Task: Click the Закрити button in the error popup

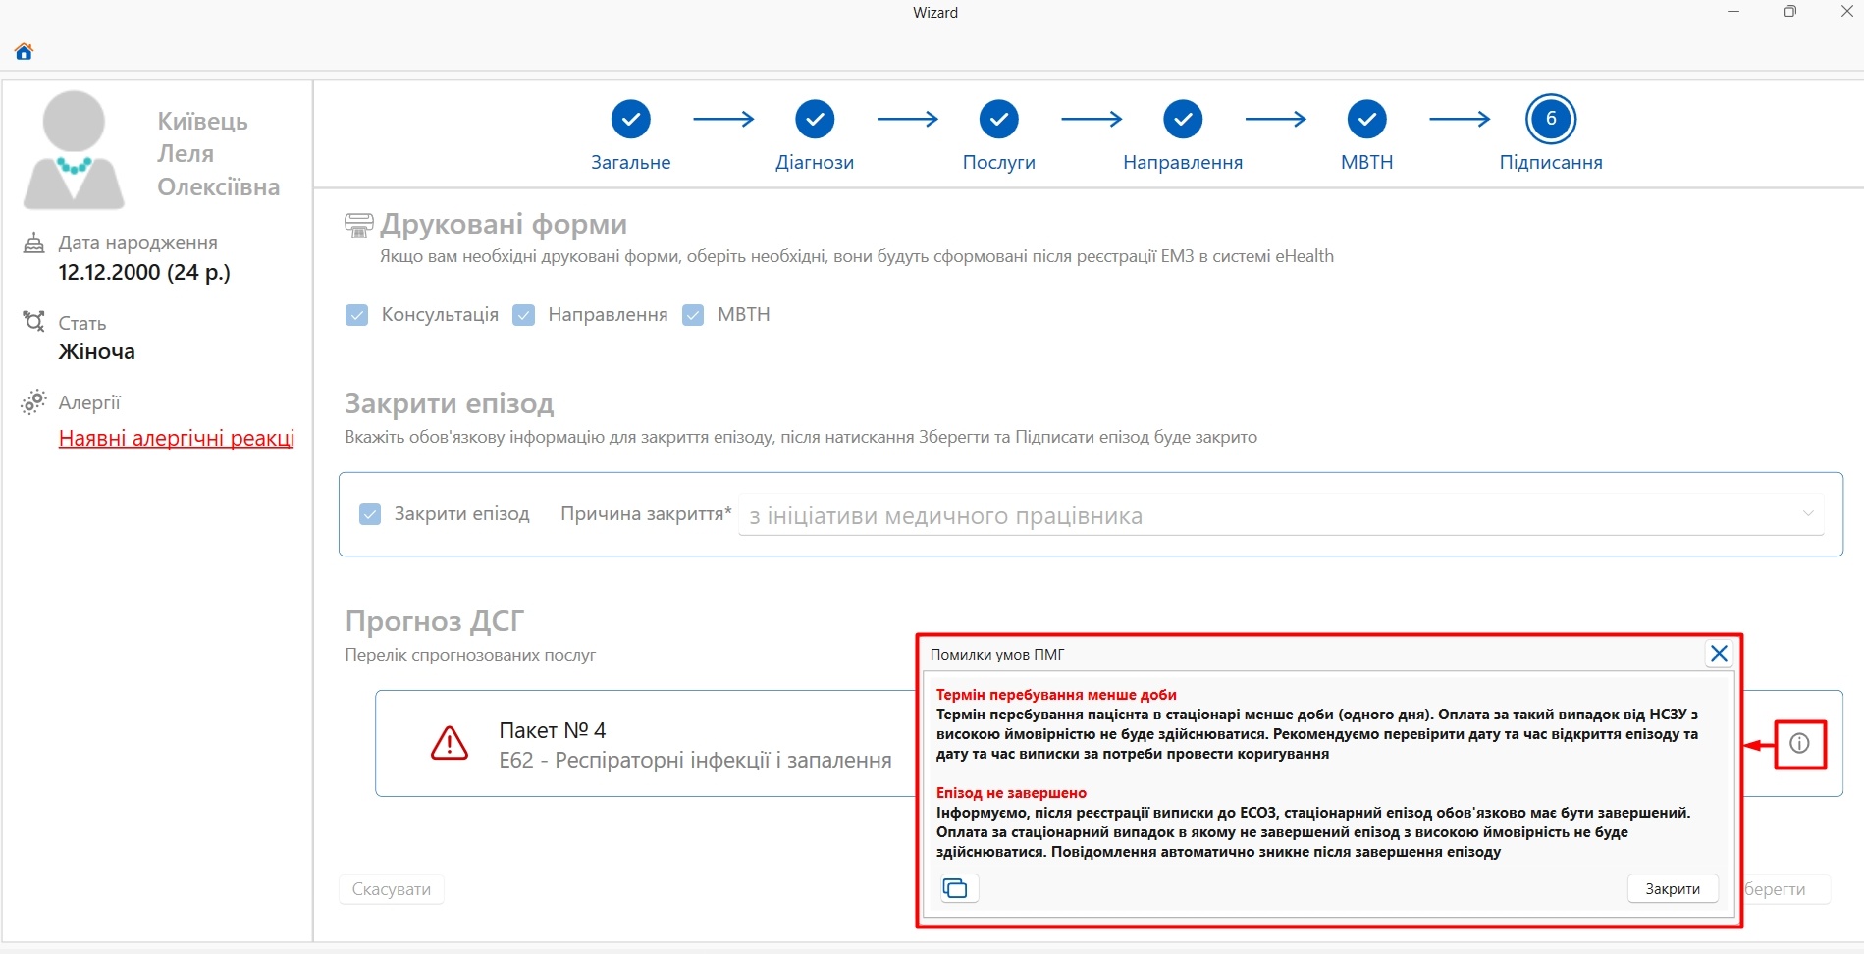Action: 1673,888
